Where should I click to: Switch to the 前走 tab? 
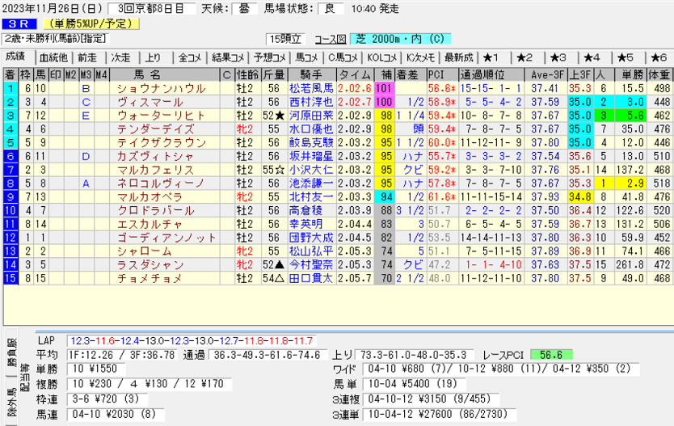[x=86, y=57]
